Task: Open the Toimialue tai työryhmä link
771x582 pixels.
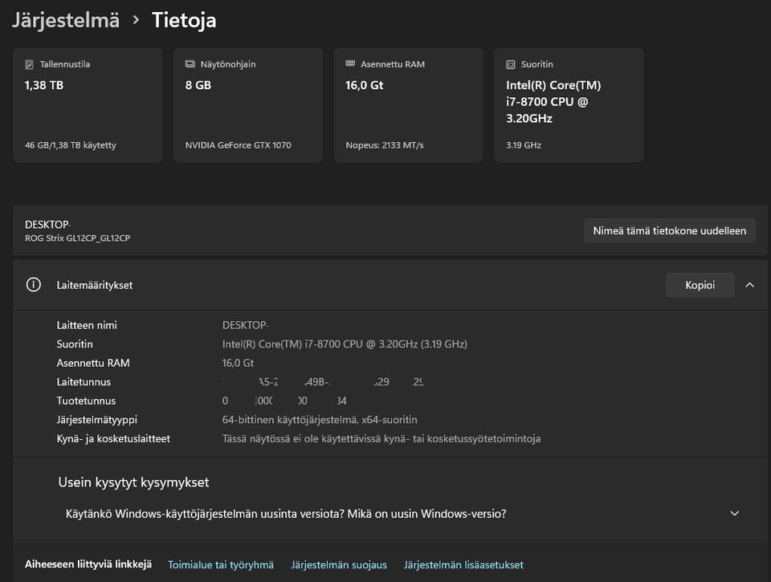Action: [x=221, y=565]
